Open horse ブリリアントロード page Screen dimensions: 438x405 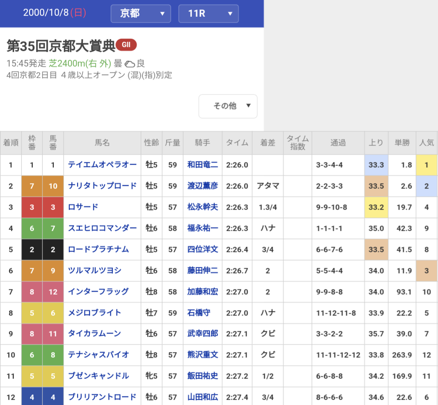tap(102, 397)
